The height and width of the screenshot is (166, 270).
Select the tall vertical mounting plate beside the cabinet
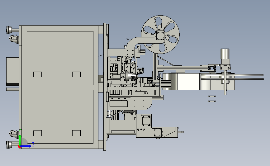(x=105, y=87)
